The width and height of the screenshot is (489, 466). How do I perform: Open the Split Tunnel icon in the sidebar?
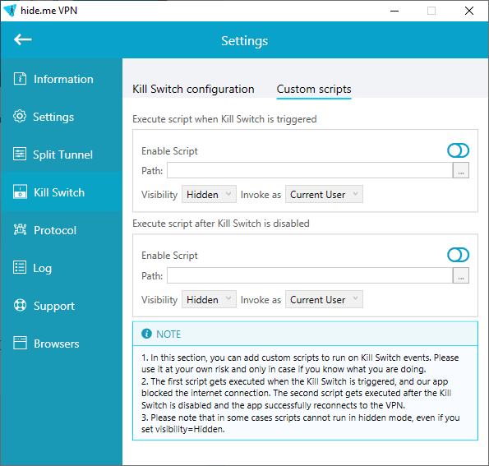[x=20, y=154]
